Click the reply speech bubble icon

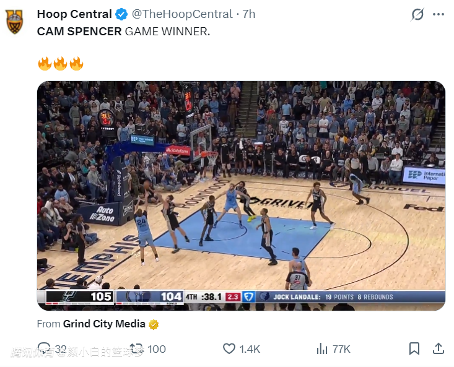click(x=44, y=348)
